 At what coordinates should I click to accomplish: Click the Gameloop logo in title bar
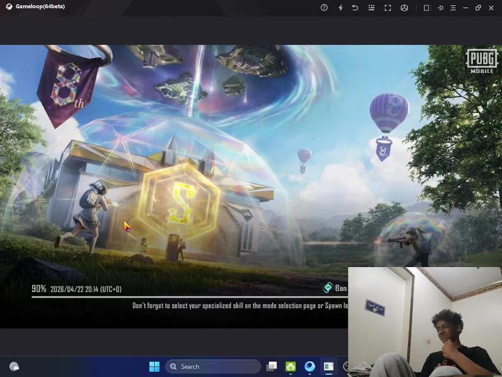click(9, 6)
